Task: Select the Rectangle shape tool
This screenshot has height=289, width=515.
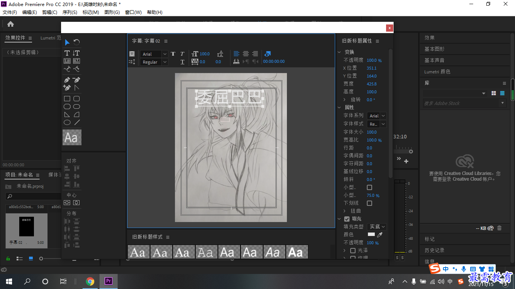Action: [x=67, y=99]
